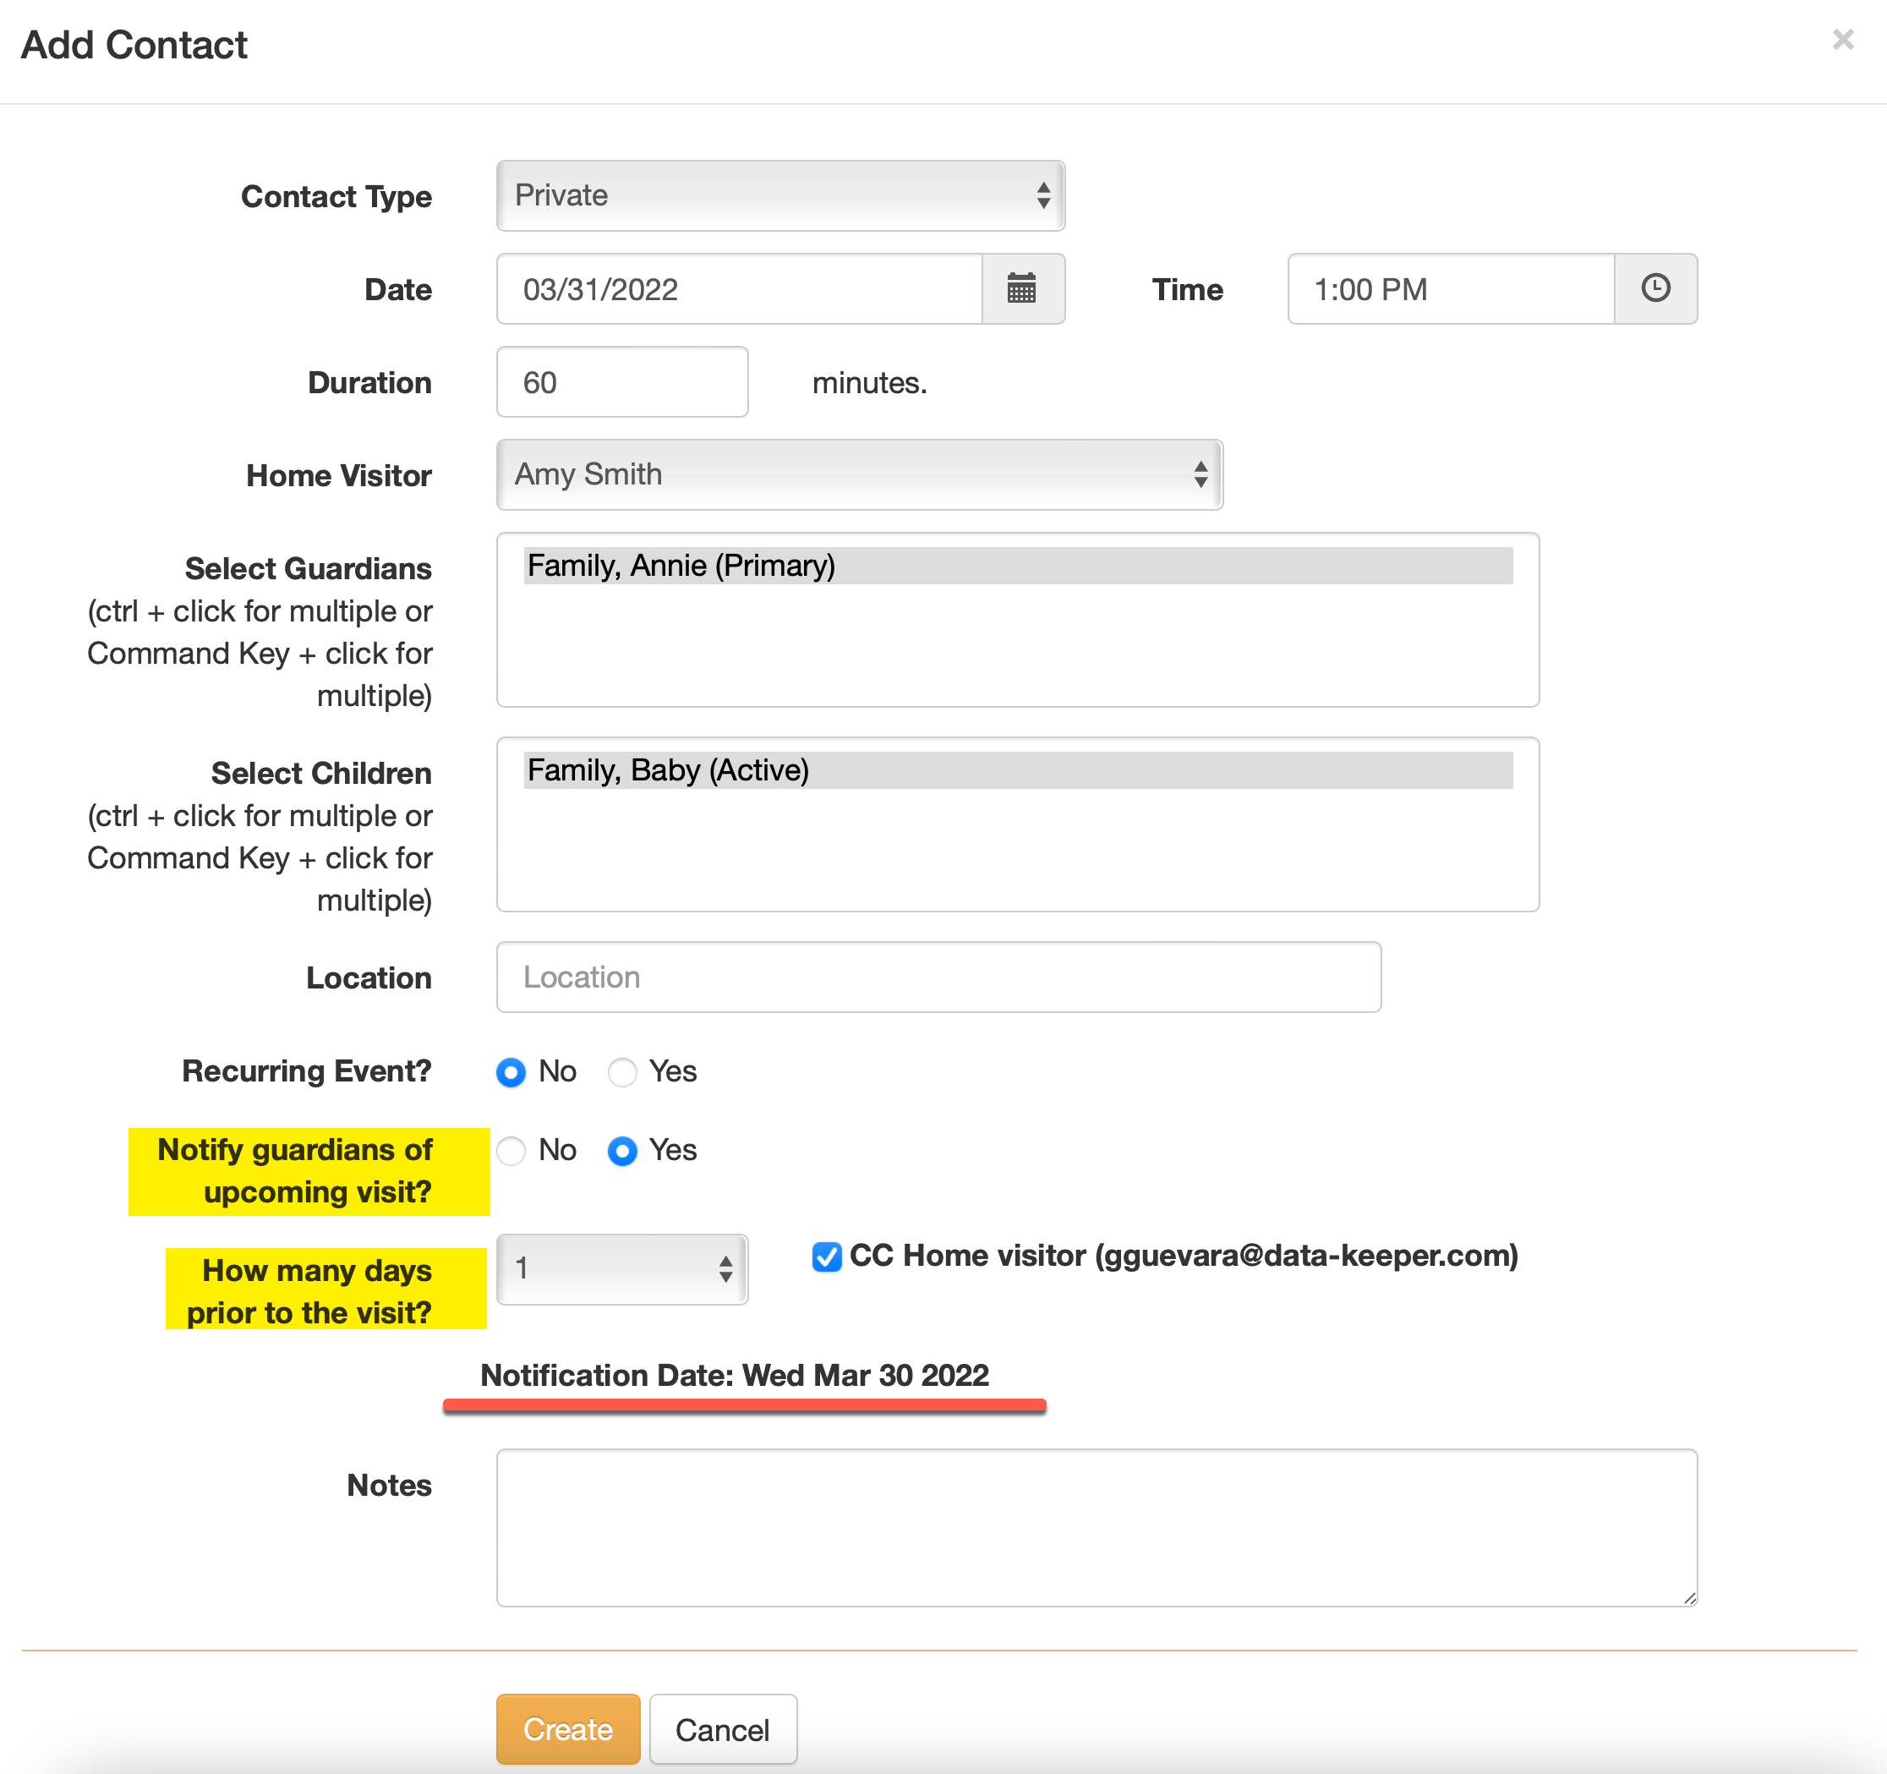1887x1774 pixels.
Task: Toggle the CC Home visitor checkbox
Action: (826, 1257)
